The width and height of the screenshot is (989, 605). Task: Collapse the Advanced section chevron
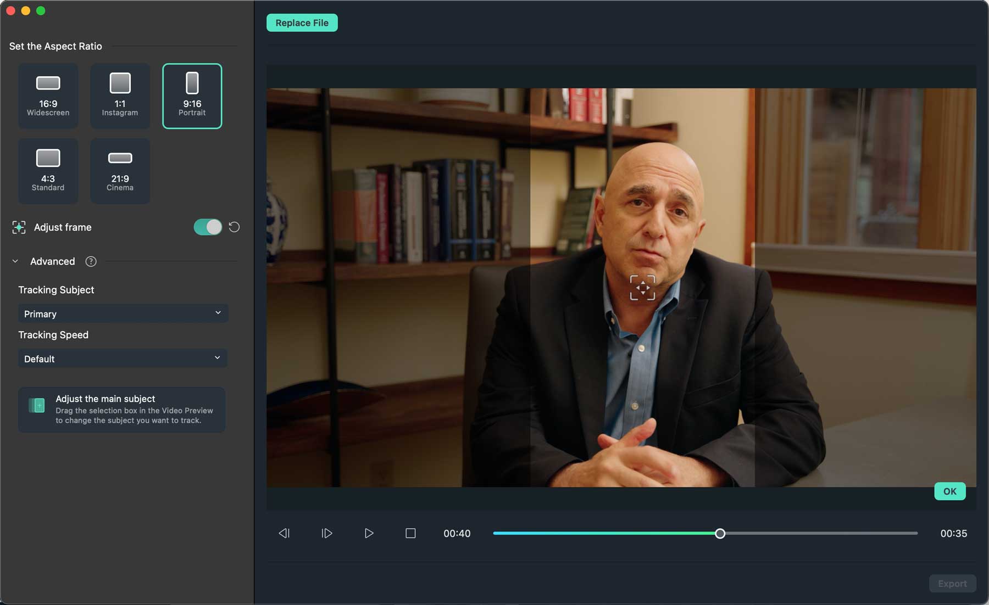click(x=15, y=261)
